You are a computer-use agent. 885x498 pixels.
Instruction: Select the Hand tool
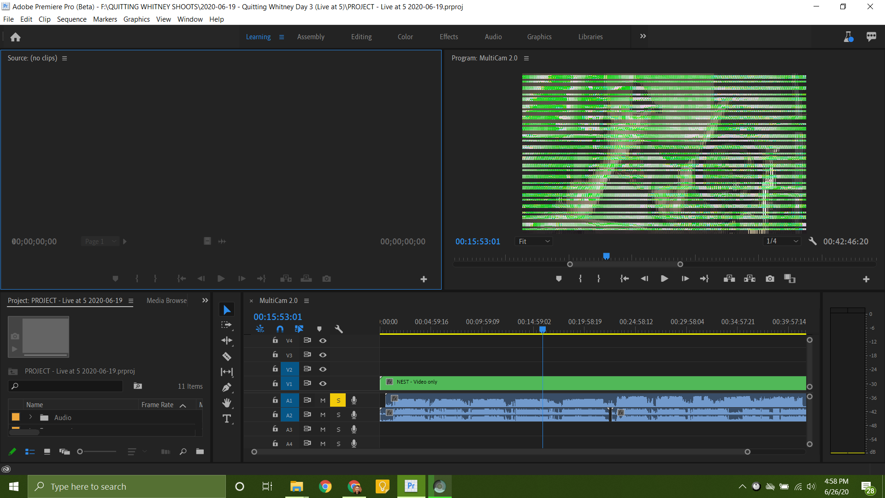click(x=227, y=403)
